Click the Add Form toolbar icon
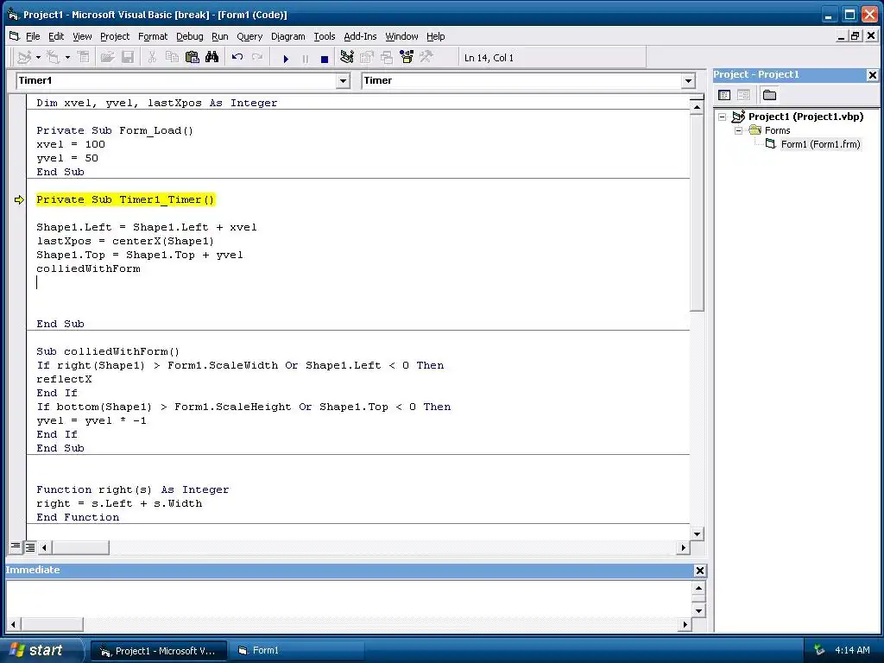This screenshot has width=884, height=663. click(53, 58)
